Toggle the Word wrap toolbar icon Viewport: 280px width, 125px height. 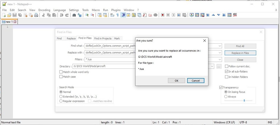coord(112,15)
